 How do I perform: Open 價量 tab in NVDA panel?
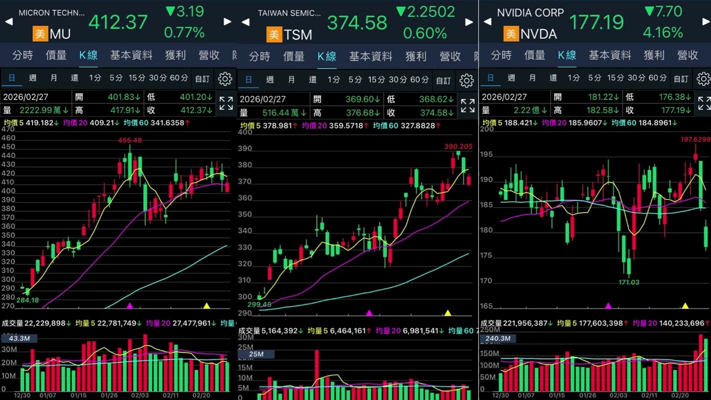535,55
